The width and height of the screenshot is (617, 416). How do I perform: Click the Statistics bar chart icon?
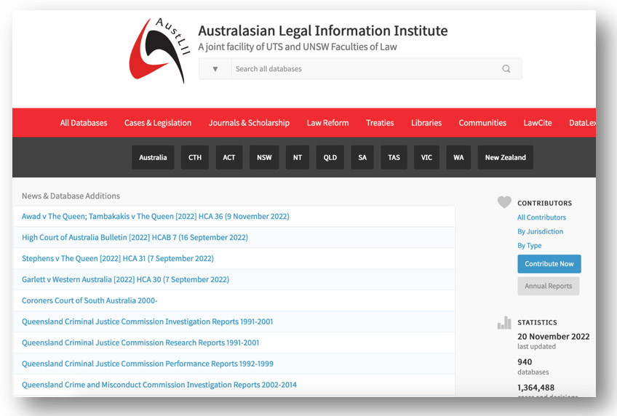coord(504,323)
